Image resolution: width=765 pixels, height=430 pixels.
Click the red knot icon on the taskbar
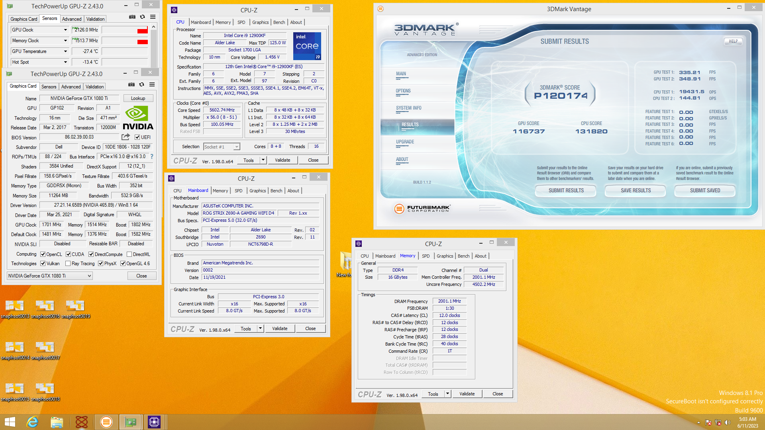coord(82,422)
